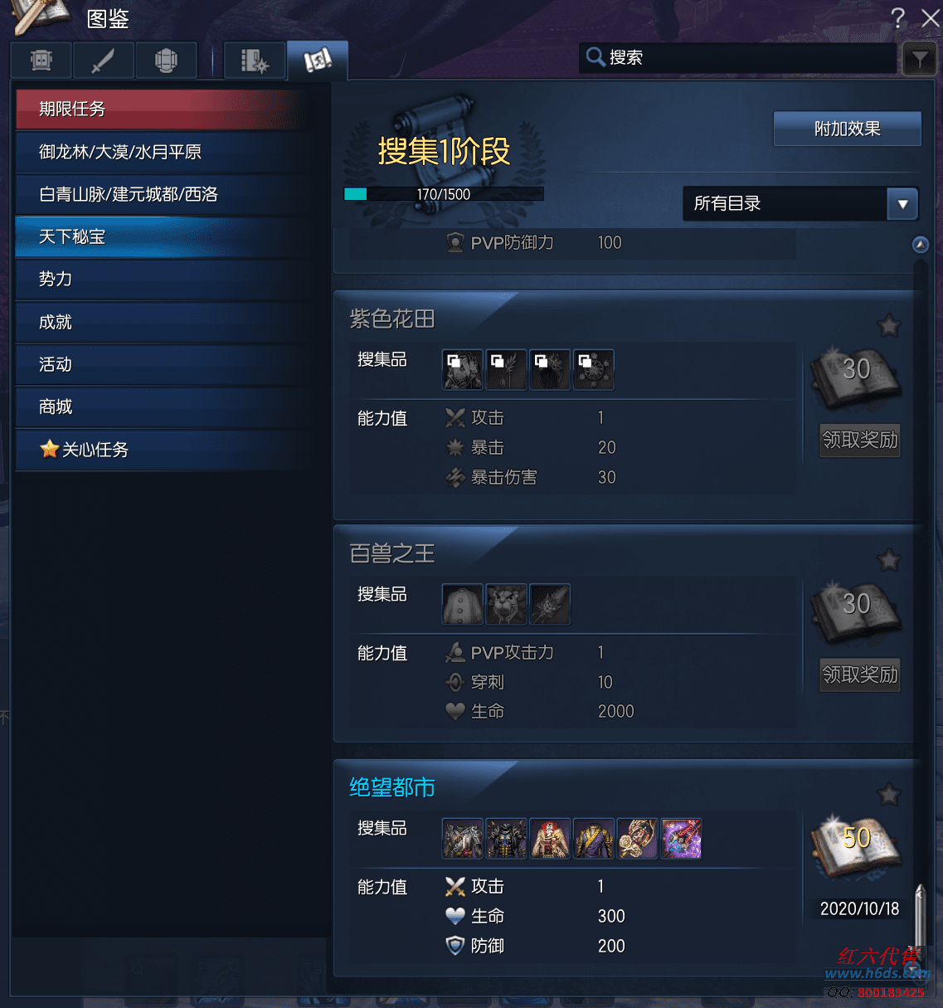Switch to the helmet accessory tab icon
The width and height of the screenshot is (943, 1008).
(166, 60)
